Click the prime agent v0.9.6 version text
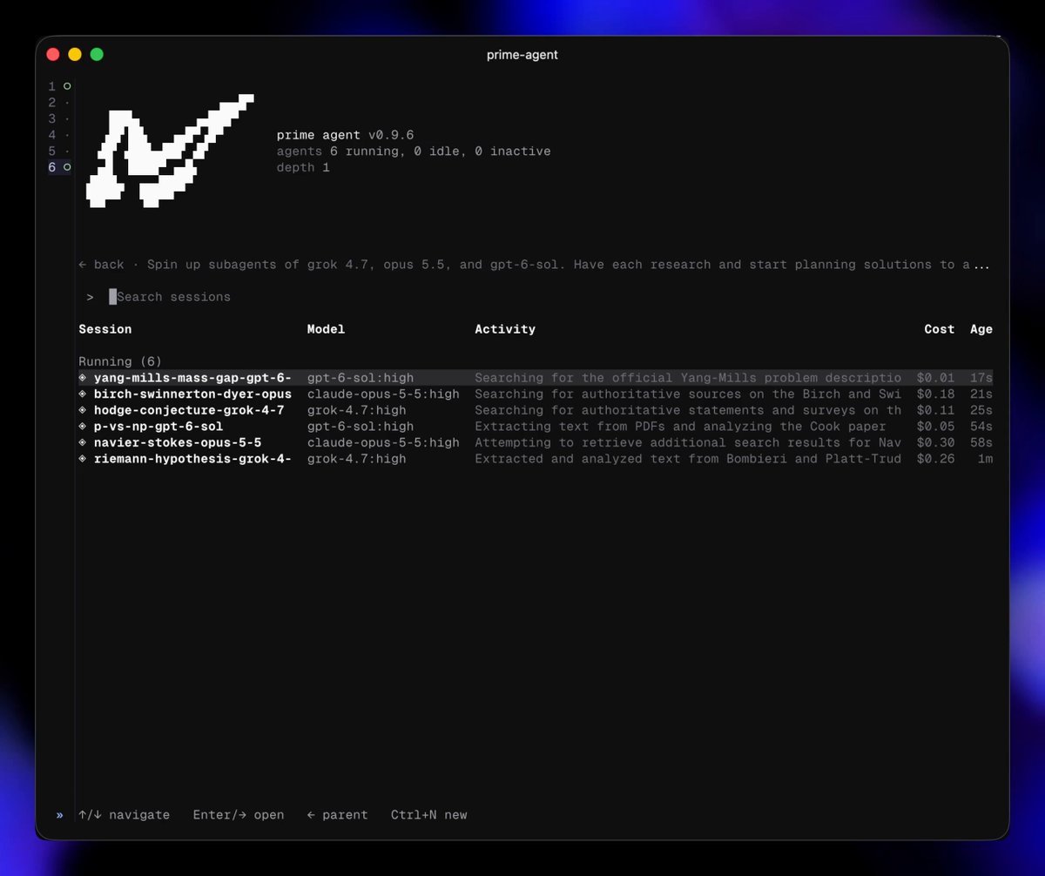 pos(345,135)
